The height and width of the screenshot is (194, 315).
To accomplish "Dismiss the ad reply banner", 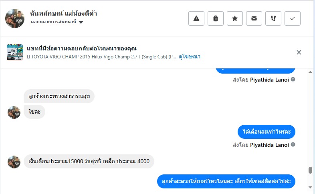I will pos(299,52).
